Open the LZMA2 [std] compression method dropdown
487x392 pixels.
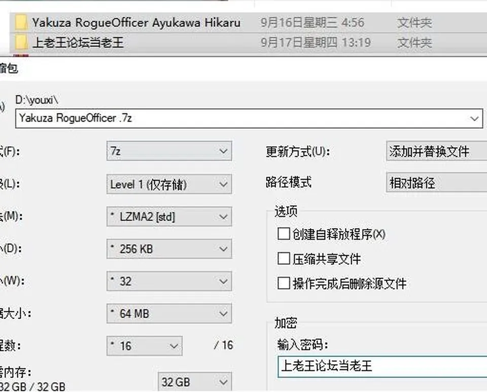[x=169, y=217]
